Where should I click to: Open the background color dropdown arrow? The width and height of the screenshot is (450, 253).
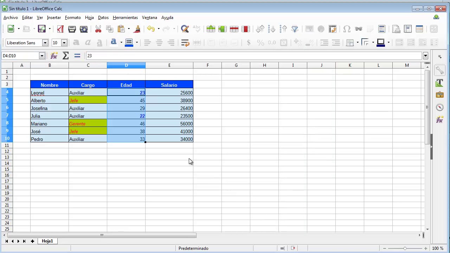(x=137, y=43)
